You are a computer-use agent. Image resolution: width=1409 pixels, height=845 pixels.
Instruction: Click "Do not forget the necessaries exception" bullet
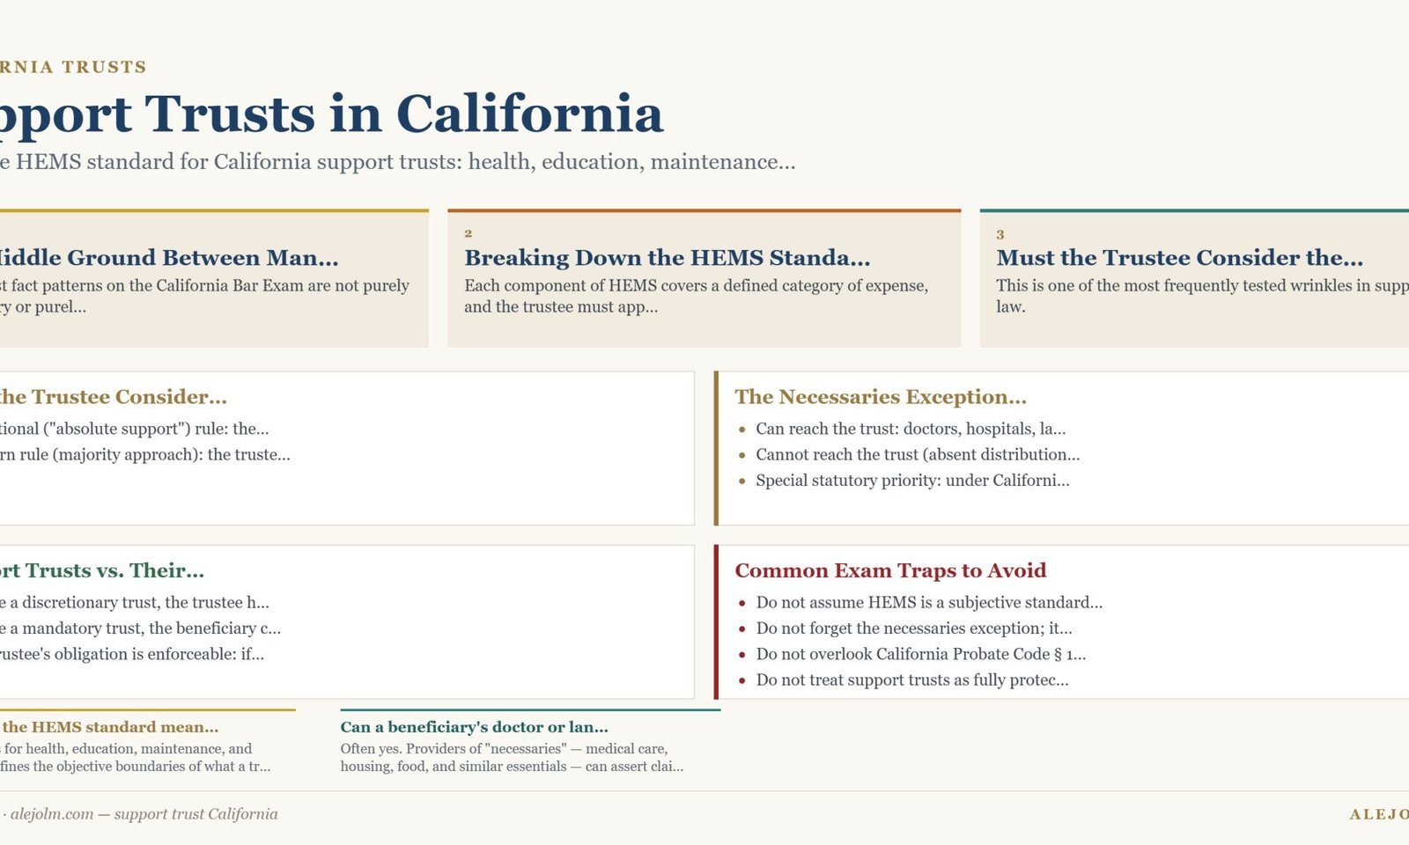[914, 628]
